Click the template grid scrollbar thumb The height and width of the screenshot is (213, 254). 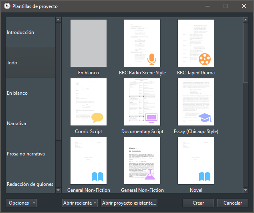(246, 53)
